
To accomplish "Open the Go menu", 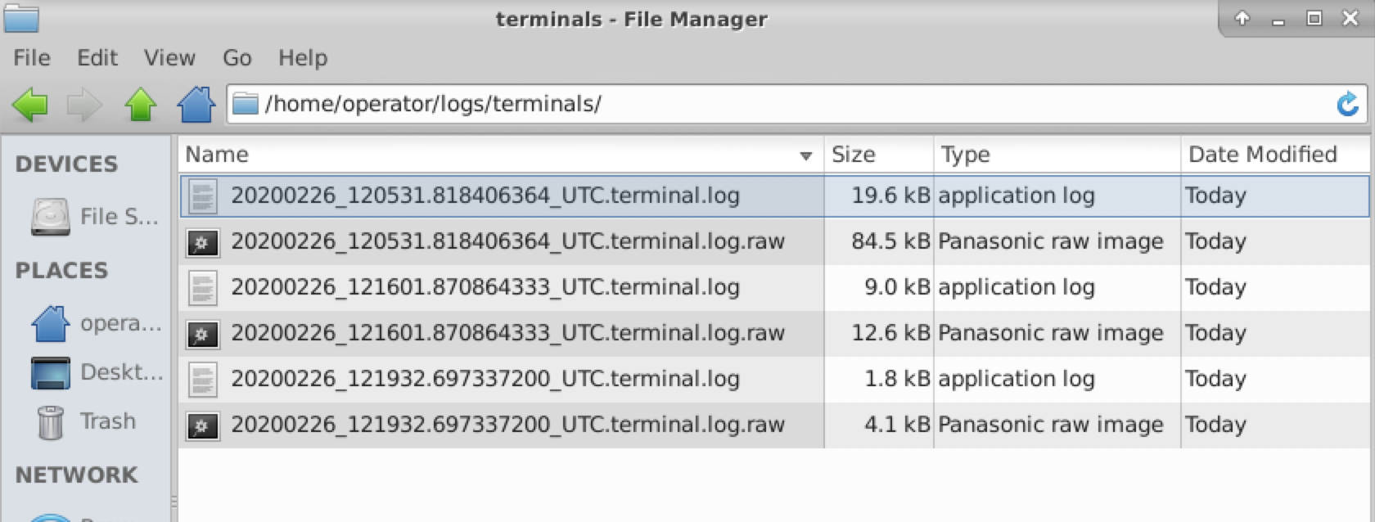I will (x=237, y=58).
